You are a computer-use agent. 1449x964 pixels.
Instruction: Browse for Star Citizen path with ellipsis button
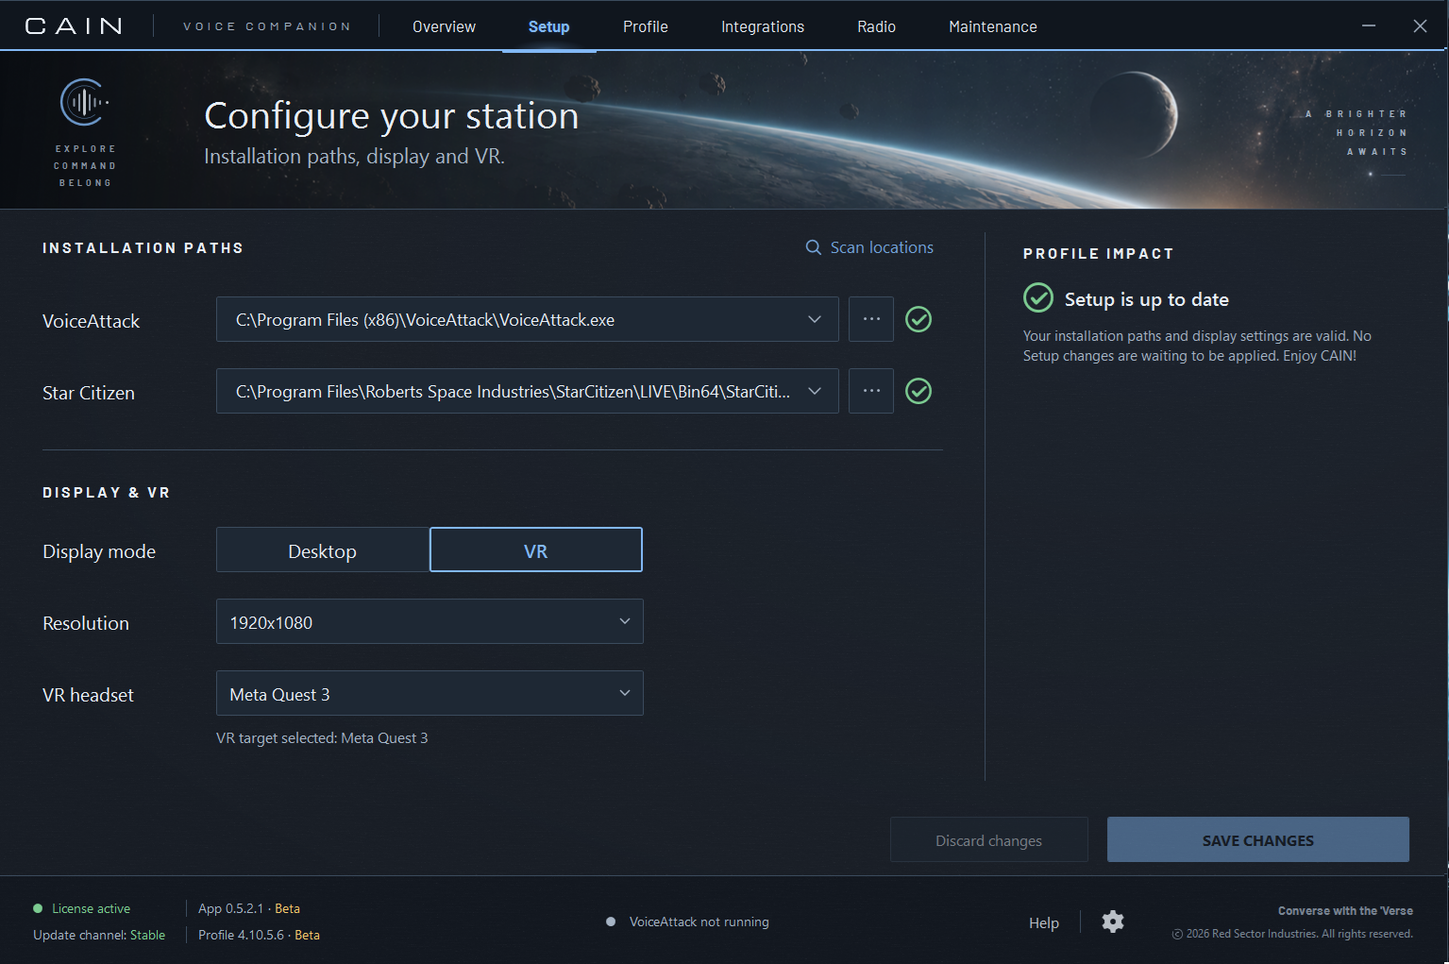871,391
